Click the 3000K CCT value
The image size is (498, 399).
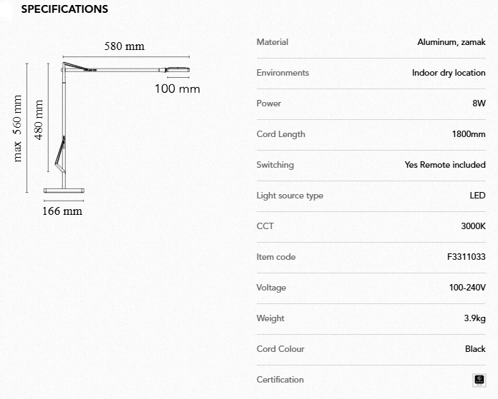(x=474, y=226)
